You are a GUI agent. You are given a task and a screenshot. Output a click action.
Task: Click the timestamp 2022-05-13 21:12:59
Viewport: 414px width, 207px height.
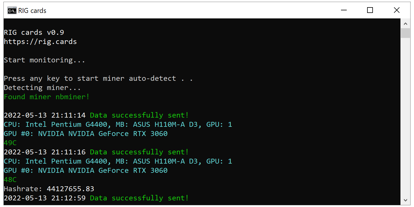click(x=46, y=198)
